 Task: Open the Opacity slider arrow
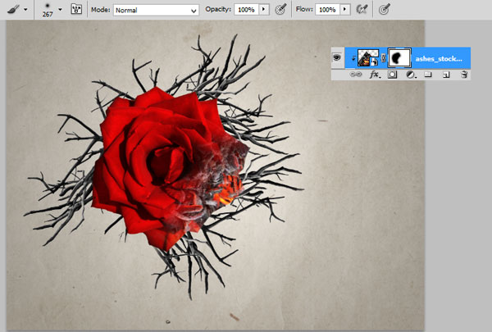pos(263,10)
